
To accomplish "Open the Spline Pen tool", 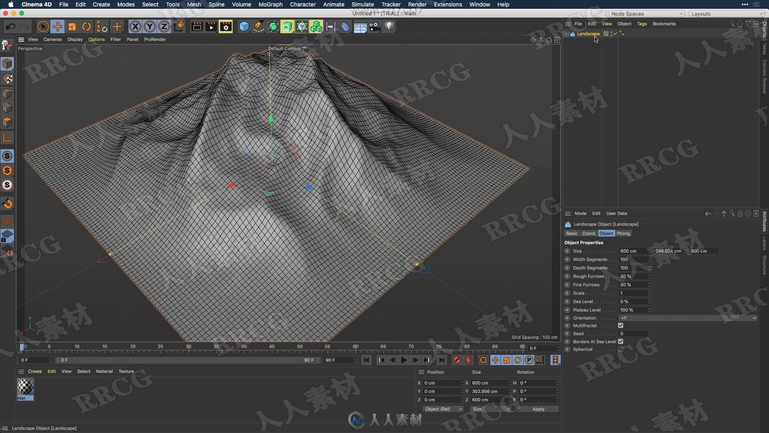I will click(259, 27).
